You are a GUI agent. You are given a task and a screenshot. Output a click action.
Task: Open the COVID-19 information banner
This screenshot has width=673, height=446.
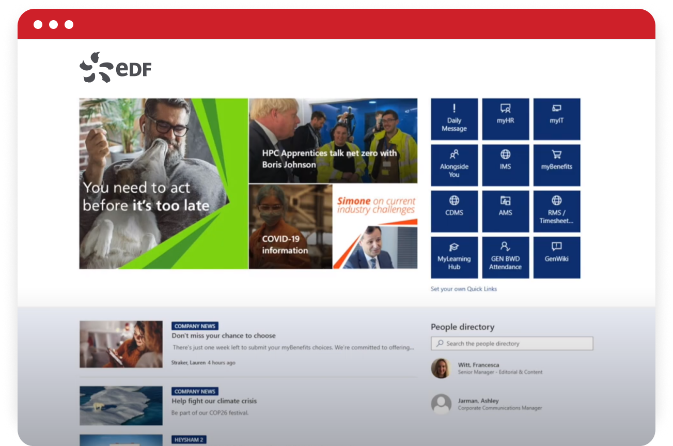290,227
